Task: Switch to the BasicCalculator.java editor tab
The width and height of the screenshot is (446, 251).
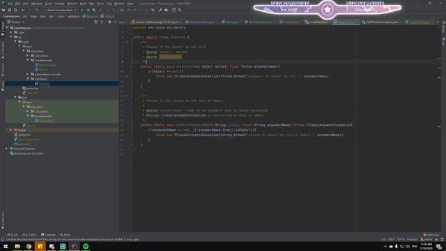Action: coord(201,22)
